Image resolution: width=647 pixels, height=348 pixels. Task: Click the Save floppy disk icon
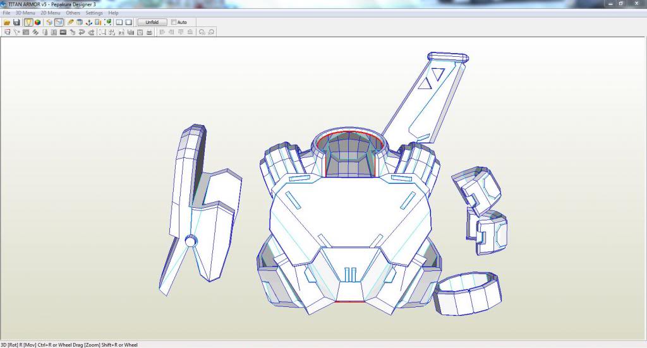(16, 22)
